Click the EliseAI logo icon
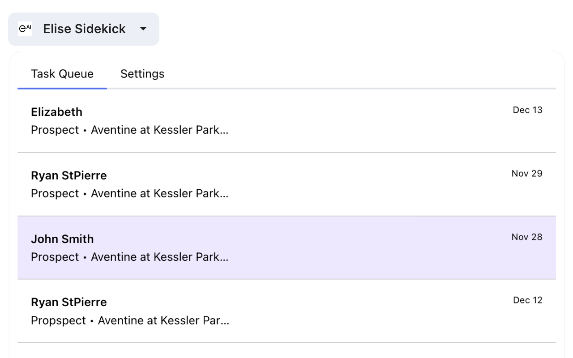Screen dimensions: 573x358 [25, 29]
